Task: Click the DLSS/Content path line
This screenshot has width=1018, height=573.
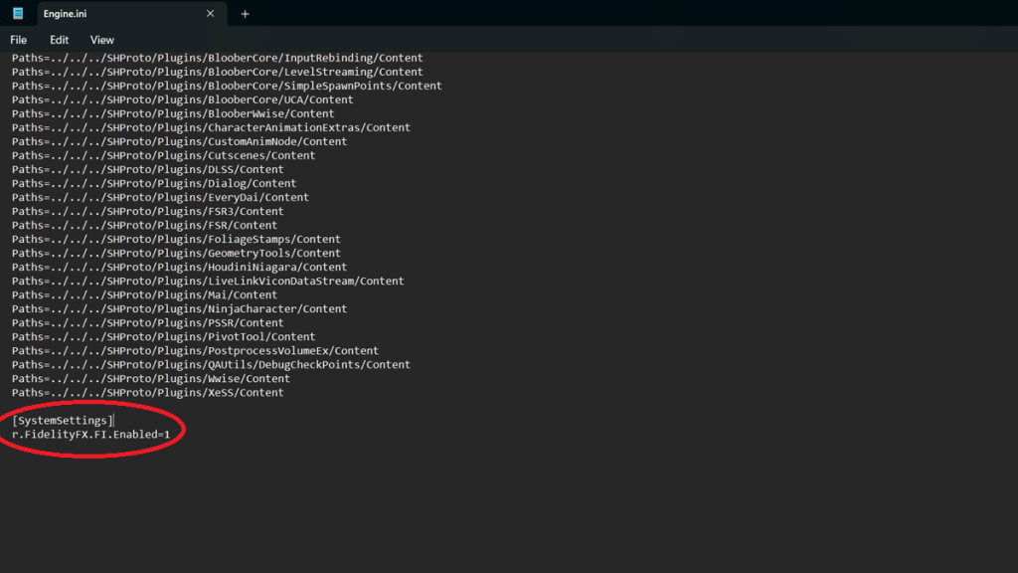Action: 147,169
